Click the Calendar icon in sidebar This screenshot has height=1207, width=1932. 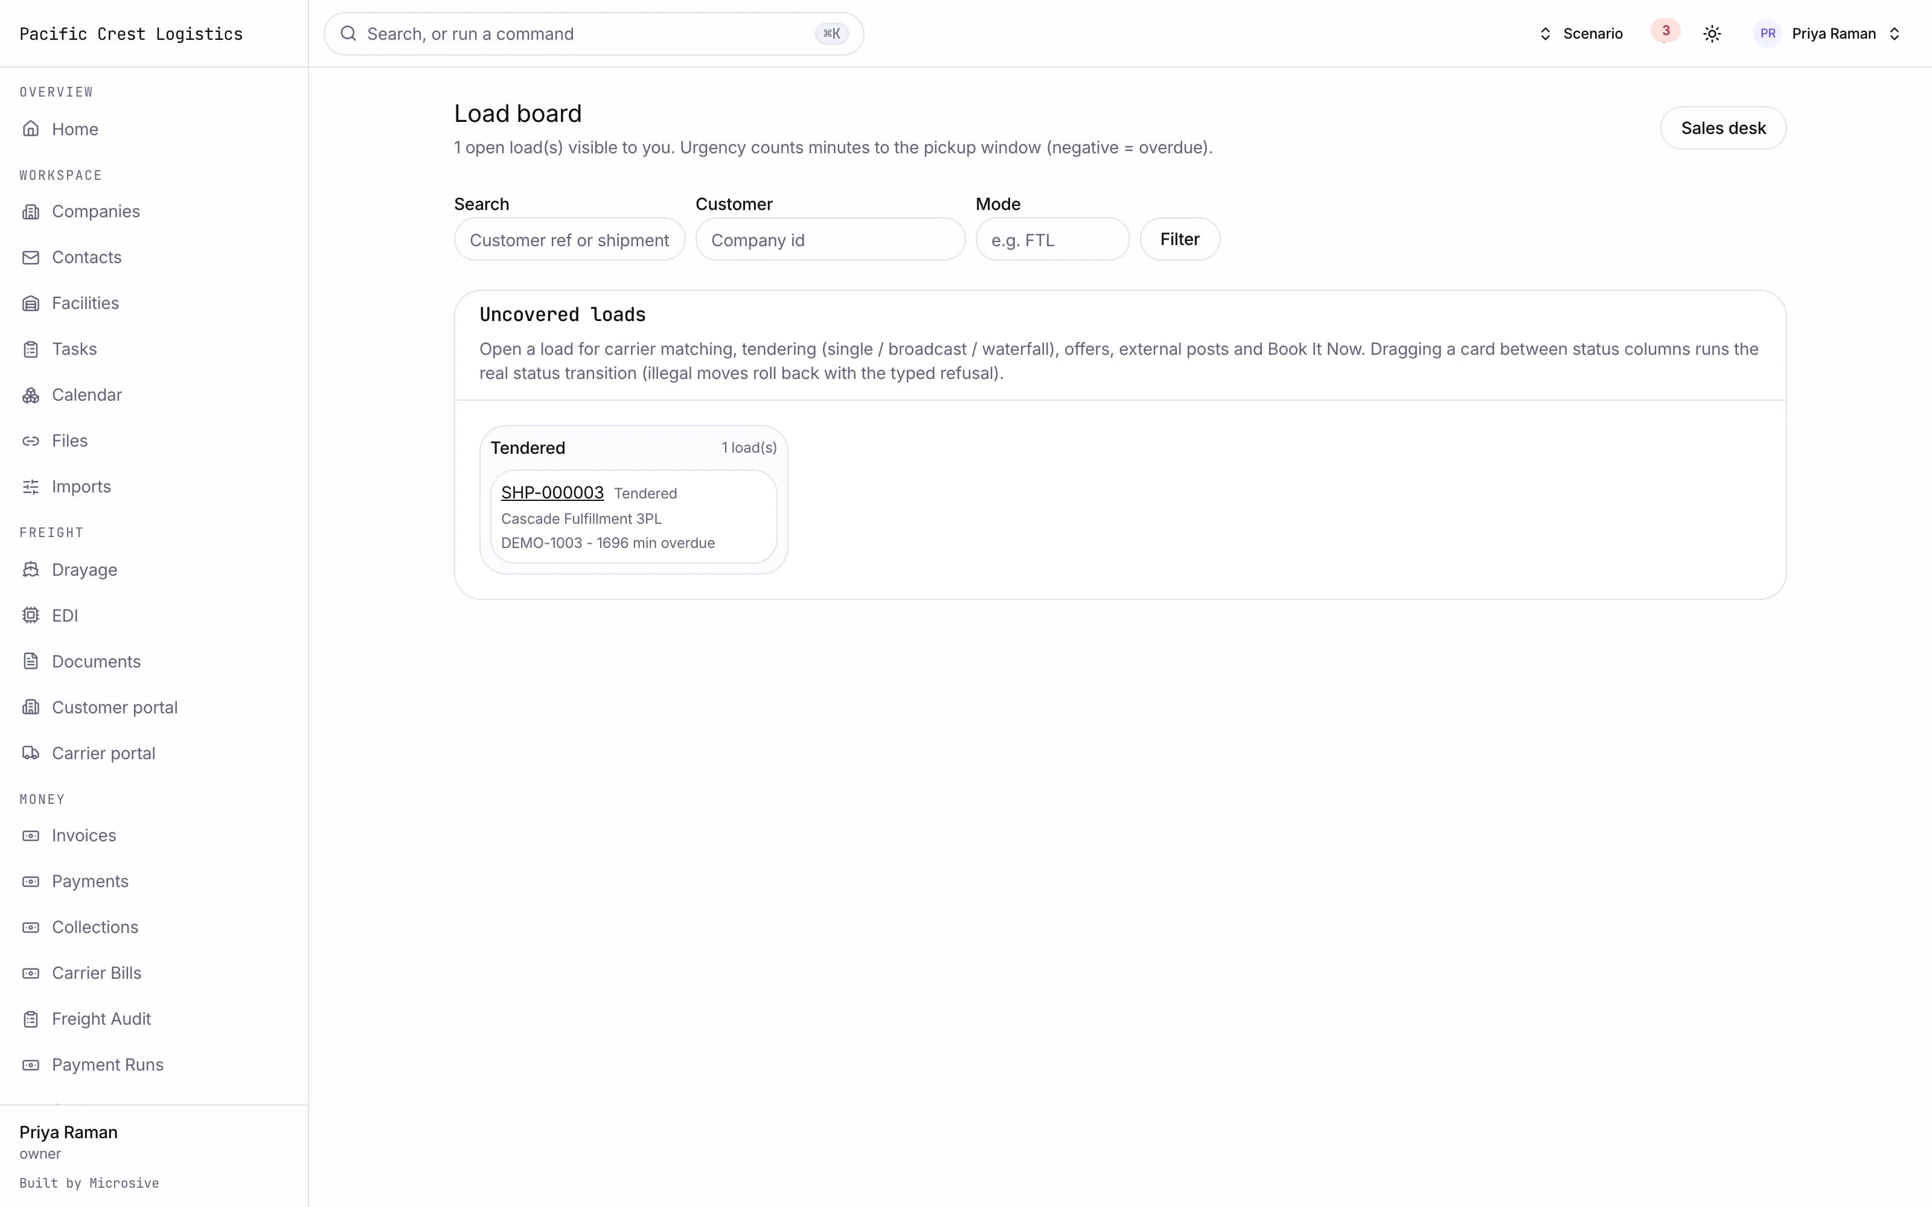point(30,394)
